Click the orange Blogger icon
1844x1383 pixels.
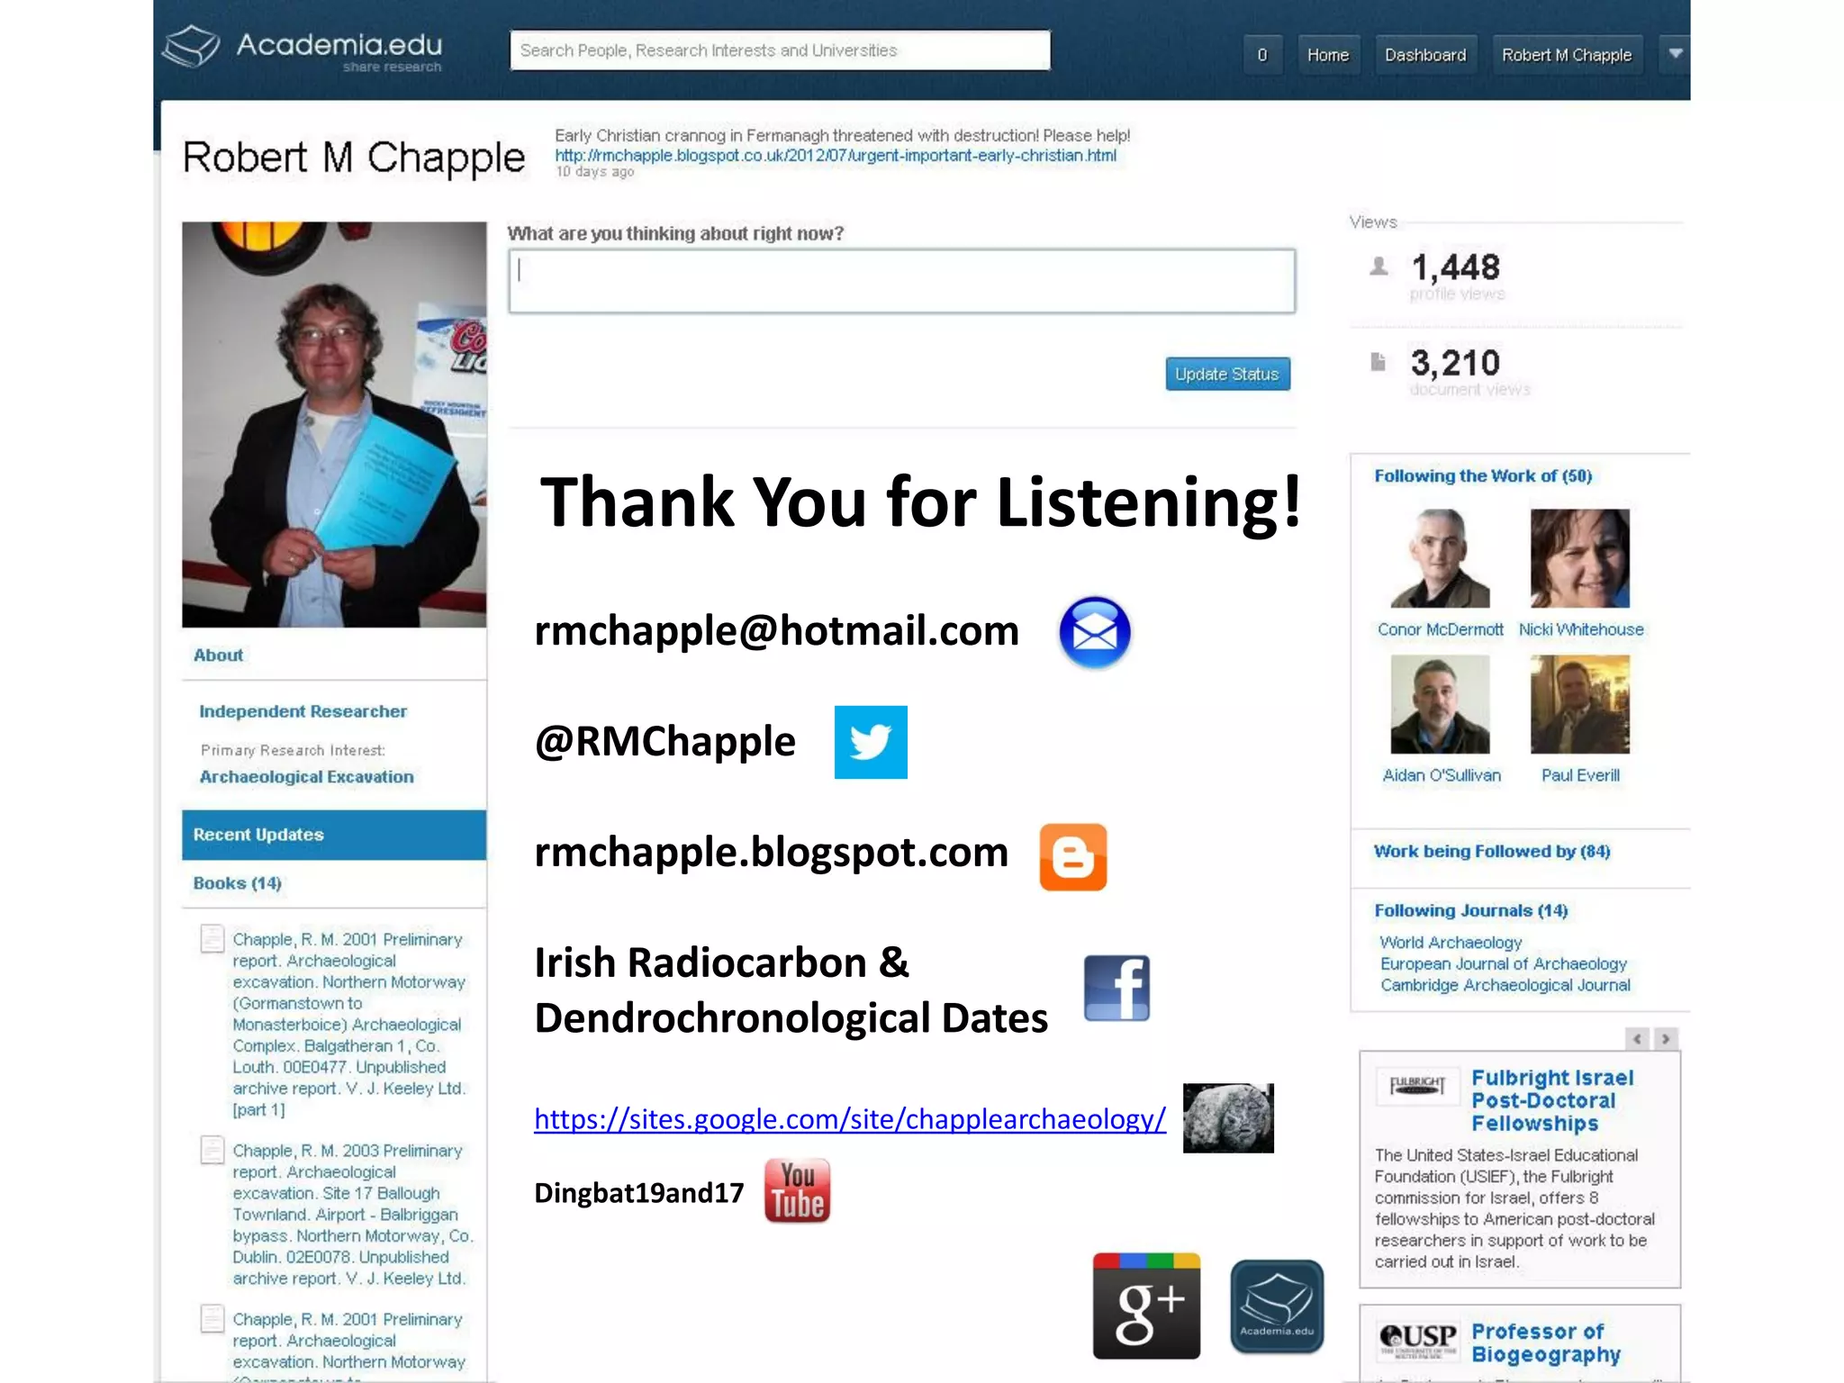tap(1073, 857)
